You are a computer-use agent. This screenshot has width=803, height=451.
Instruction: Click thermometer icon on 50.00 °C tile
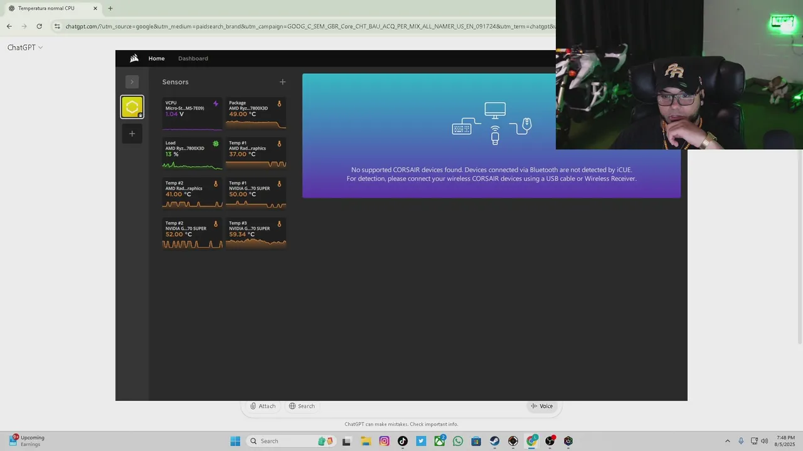[x=279, y=184]
